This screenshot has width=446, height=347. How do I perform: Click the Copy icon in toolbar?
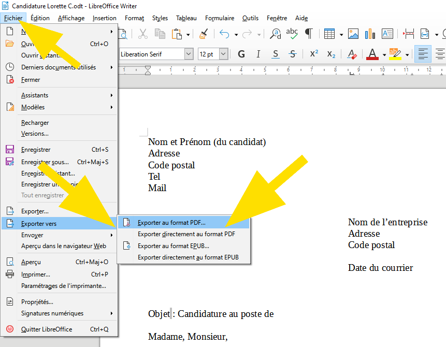(160, 34)
